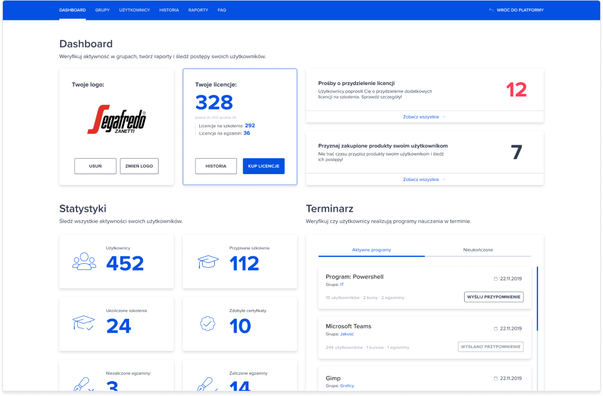This screenshot has height=396, width=603.
Task: Click the Usuń logo button
Action: 95,166
